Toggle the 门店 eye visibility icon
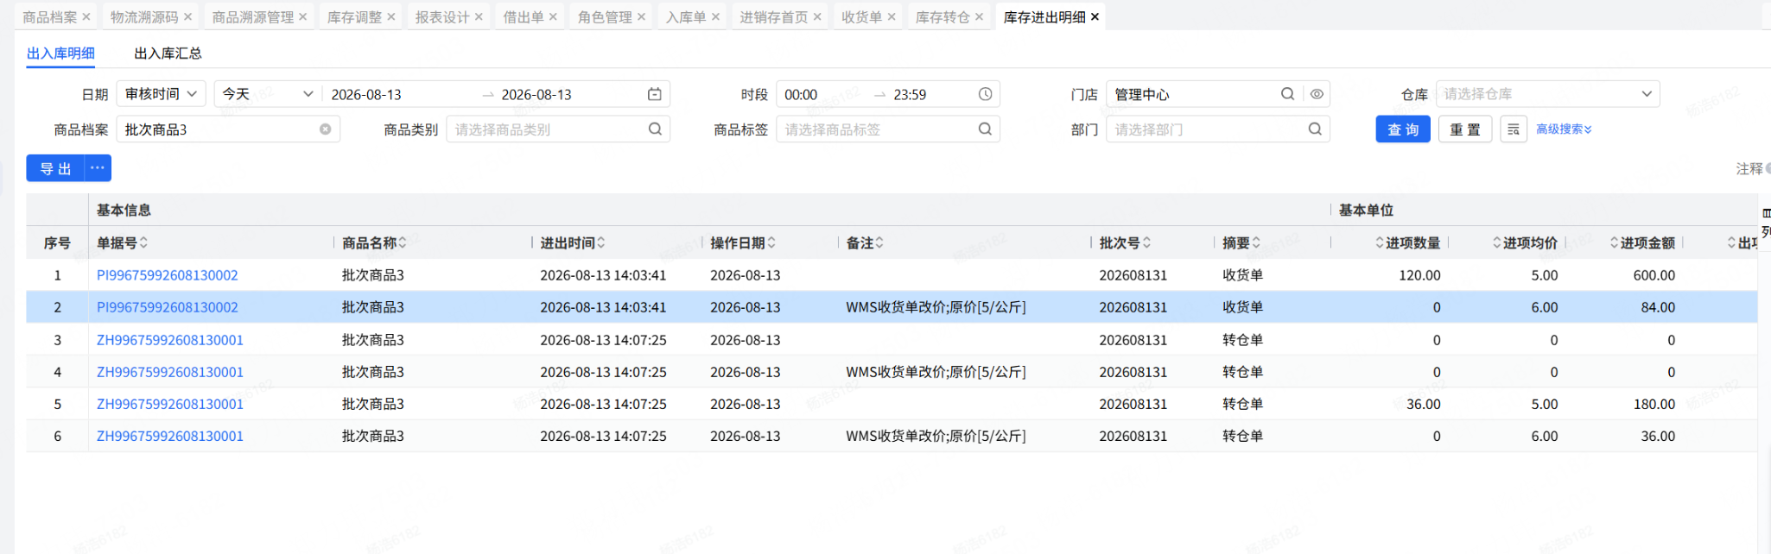Image resolution: width=1771 pixels, height=554 pixels. (x=1317, y=94)
